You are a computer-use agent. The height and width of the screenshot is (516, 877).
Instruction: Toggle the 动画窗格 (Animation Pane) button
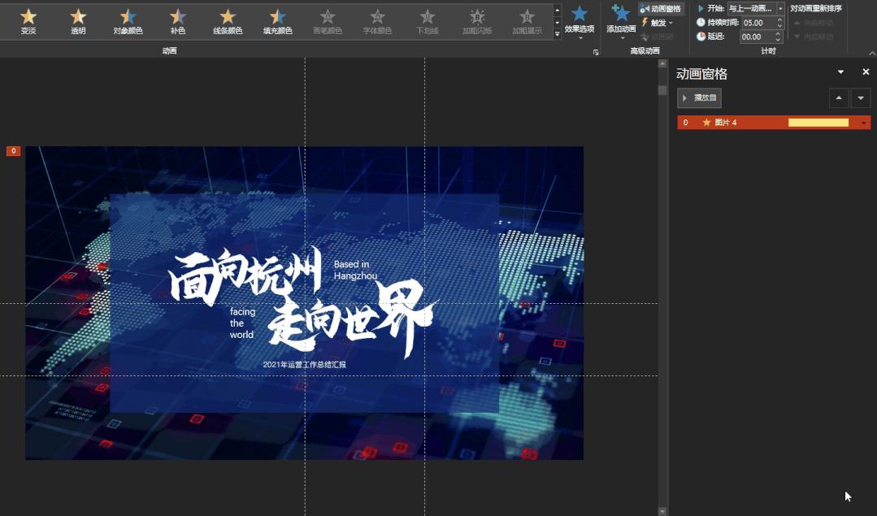click(662, 8)
